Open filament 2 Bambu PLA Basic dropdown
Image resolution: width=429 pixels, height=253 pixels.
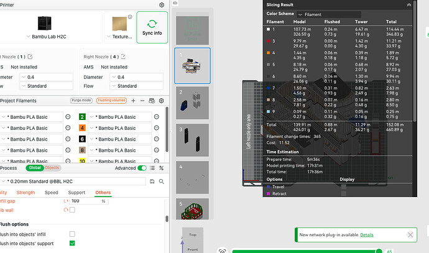click(x=120, y=117)
